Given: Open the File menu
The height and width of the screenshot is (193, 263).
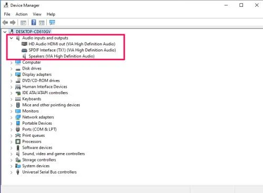Looking at the screenshot, I should [x=7, y=14].
